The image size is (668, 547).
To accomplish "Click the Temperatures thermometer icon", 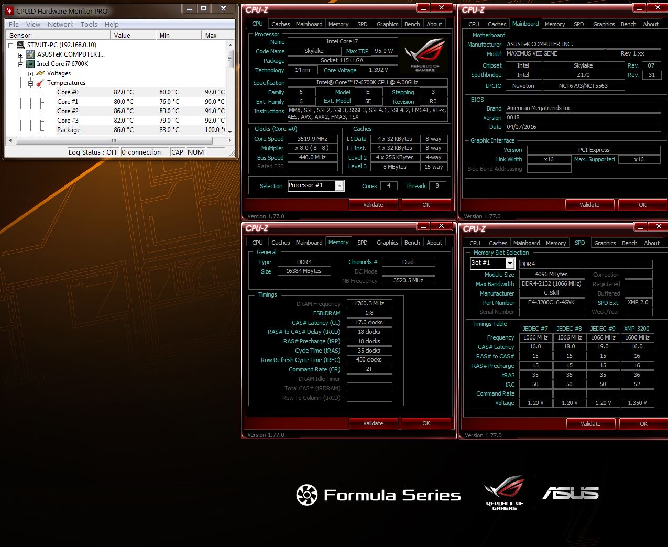I will click(40, 83).
